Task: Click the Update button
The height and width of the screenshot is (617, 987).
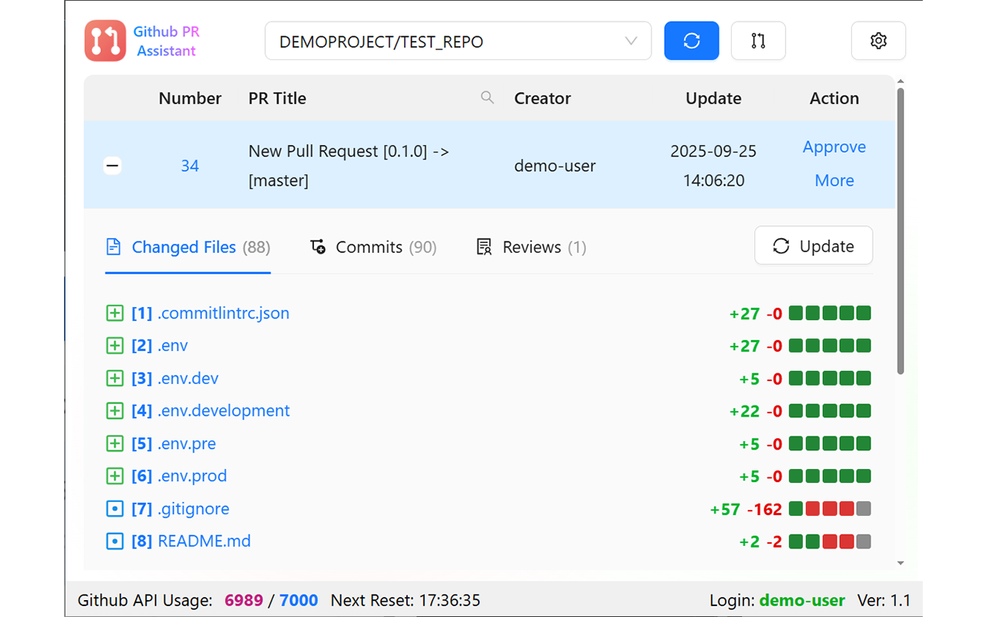Action: pos(814,246)
